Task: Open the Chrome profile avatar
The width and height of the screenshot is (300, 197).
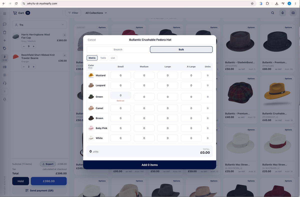Action: [289, 3]
